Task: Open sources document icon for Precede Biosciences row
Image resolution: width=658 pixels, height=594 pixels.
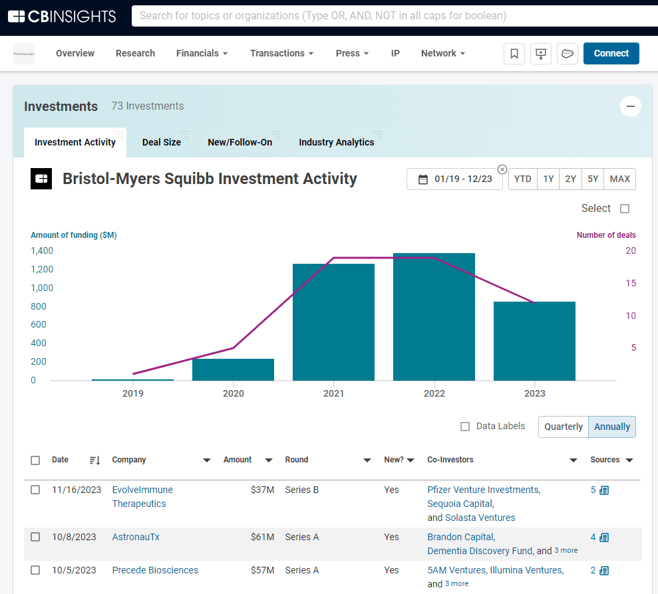Action: click(604, 571)
